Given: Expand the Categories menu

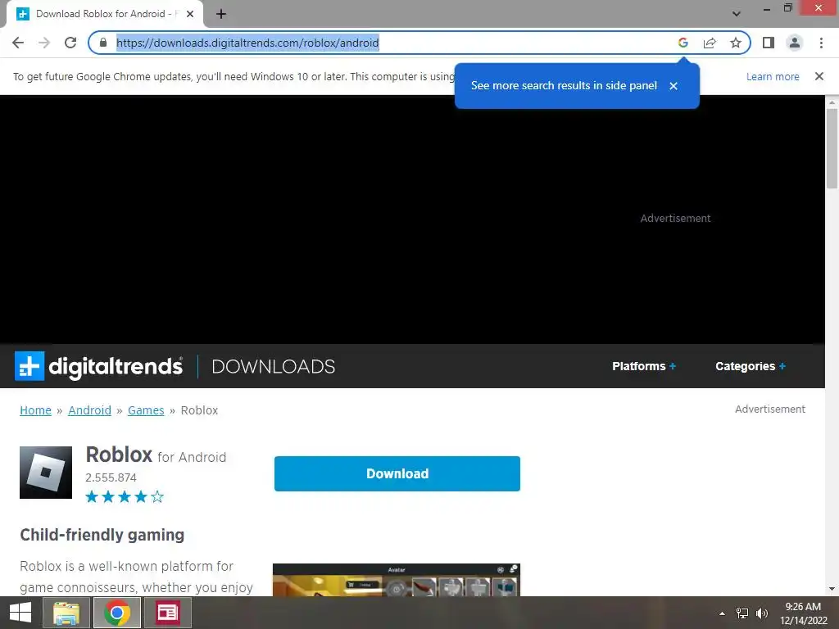Looking at the screenshot, I should point(751,366).
